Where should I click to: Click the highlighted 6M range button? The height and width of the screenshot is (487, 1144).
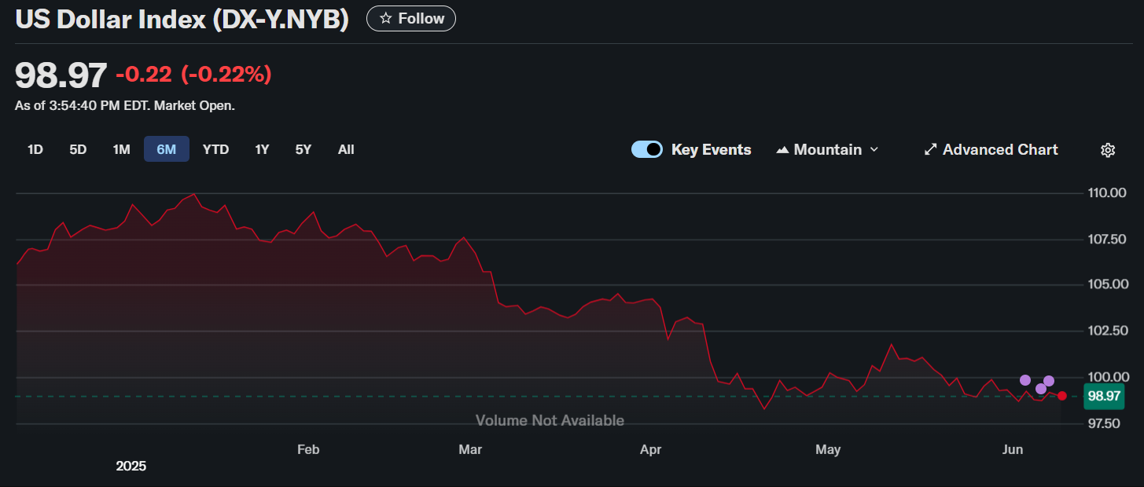(x=167, y=149)
